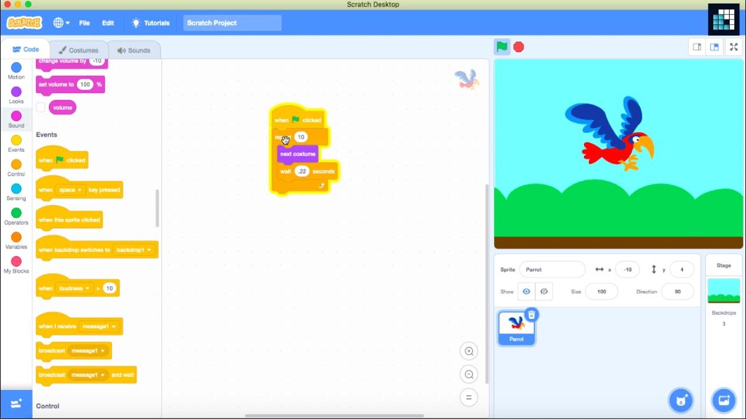Delete the Parrot sprite with trash icon

(x=532, y=315)
